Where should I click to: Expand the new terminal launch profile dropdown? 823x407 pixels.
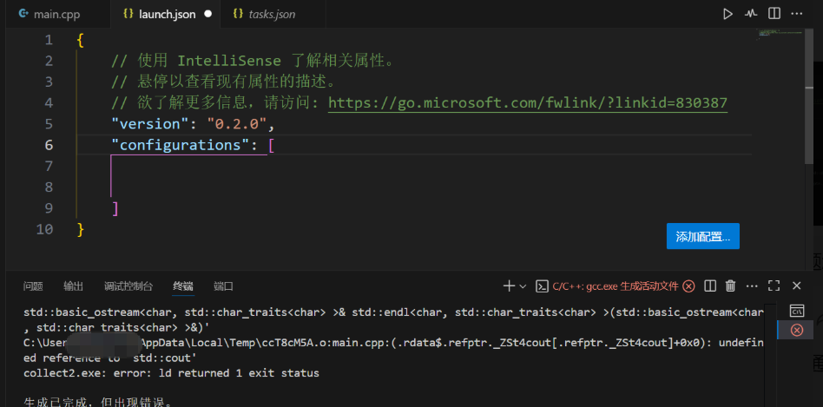523,286
